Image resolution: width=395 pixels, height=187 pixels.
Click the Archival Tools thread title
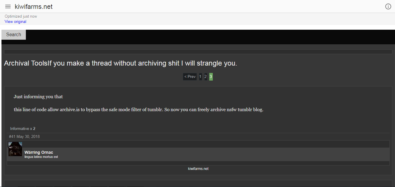(x=120, y=63)
